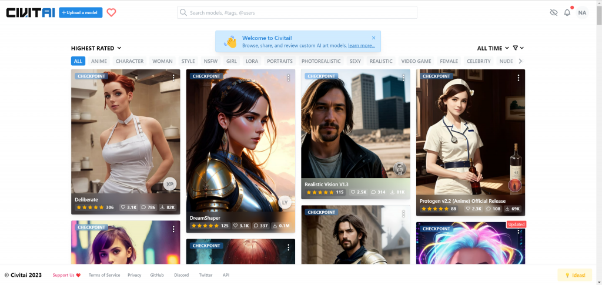The width and height of the screenshot is (602, 285).
Task: Click the tag list right arrow
Action: [x=520, y=61]
